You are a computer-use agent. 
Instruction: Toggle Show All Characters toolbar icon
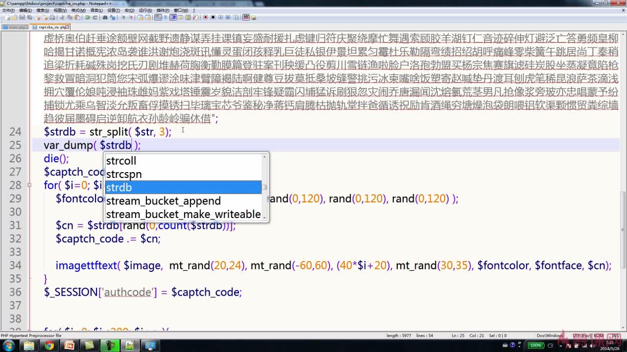165,17
